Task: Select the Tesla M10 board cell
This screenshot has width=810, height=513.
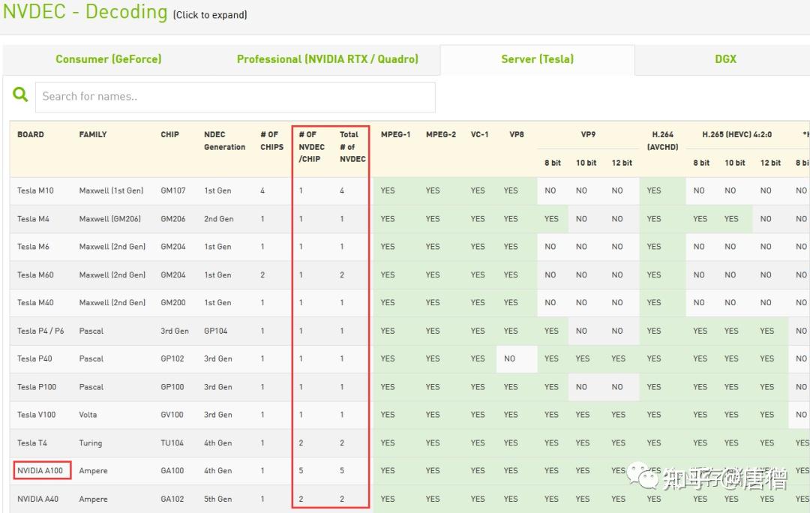Action: pyautogui.click(x=35, y=190)
